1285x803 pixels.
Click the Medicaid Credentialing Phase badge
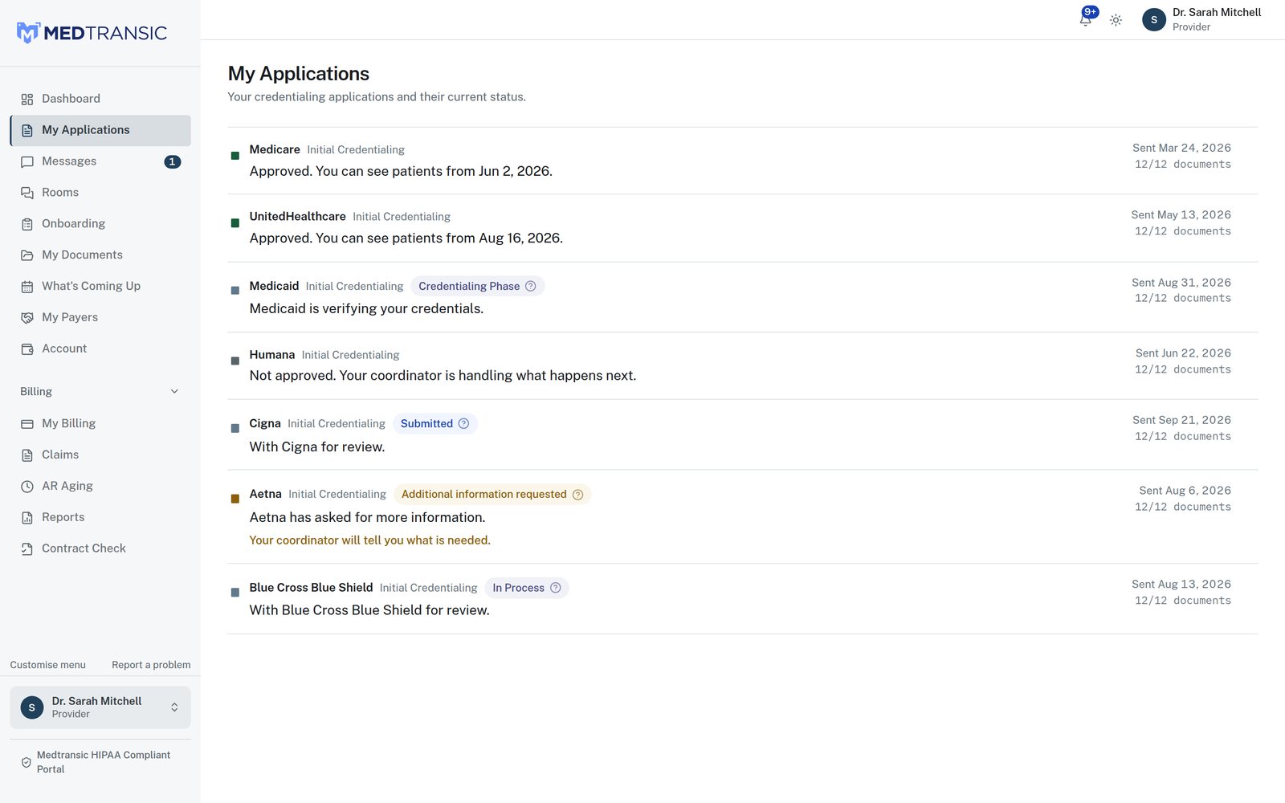(x=478, y=287)
